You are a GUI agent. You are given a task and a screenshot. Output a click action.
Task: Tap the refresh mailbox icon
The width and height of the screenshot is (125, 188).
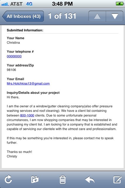point(8,179)
